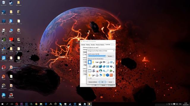
Task: Open taskbar search magnifier
Action: 7,104
